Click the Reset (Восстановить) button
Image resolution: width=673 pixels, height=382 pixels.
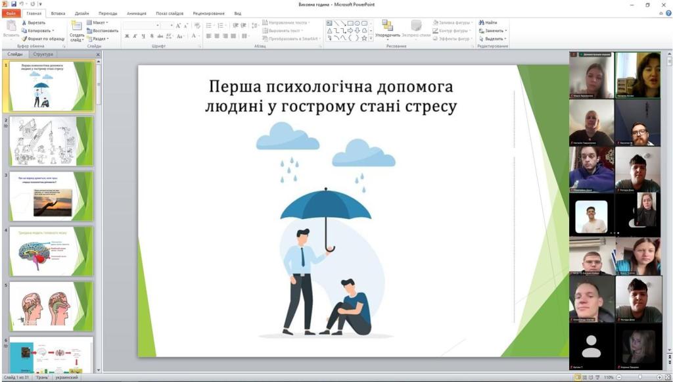tap(103, 31)
